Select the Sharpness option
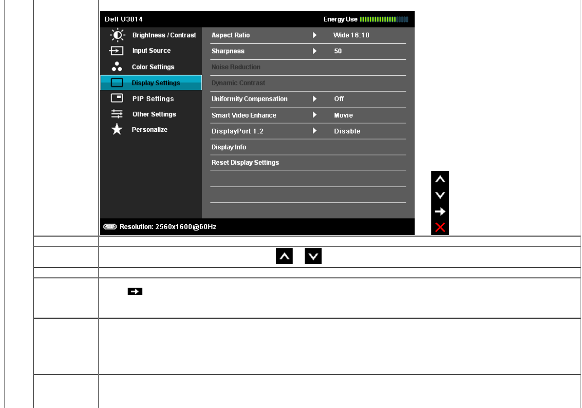 point(228,51)
